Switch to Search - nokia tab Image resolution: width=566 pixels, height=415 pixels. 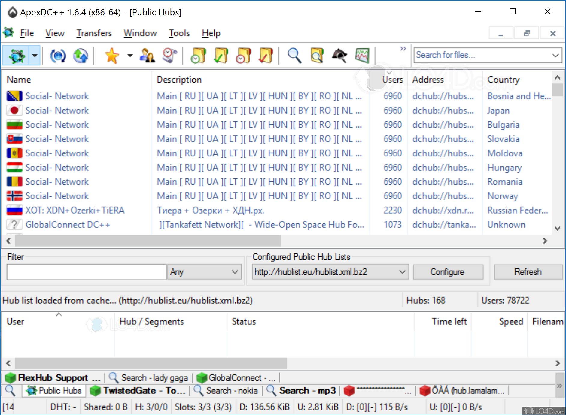226,390
